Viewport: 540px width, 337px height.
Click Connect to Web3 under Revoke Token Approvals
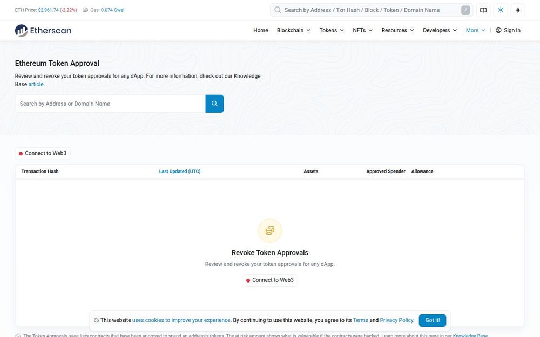(x=270, y=280)
